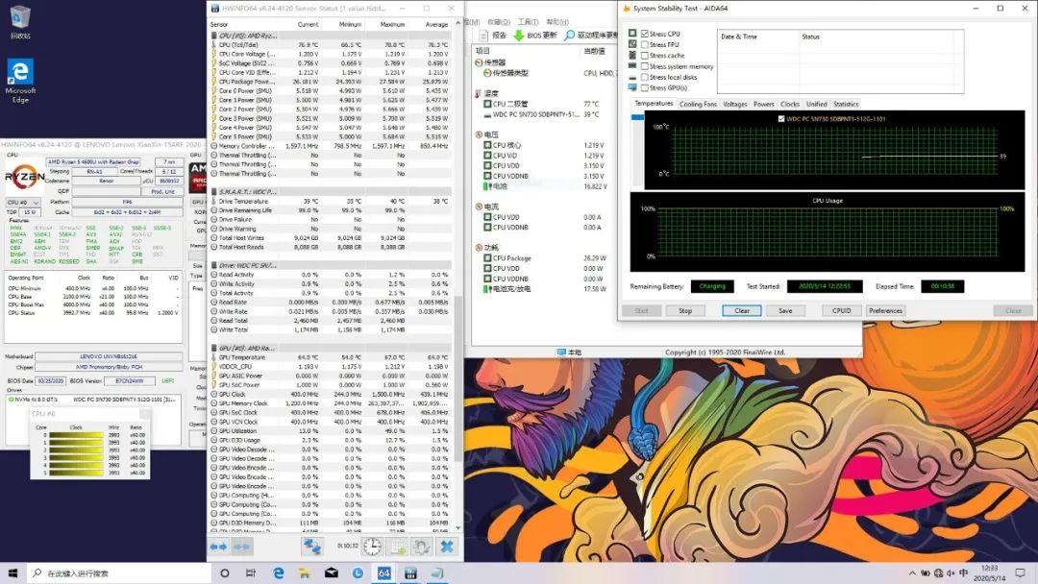Screen dimensions: 1038x584
Task: Open the Windows Start menu
Action: [12, 572]
